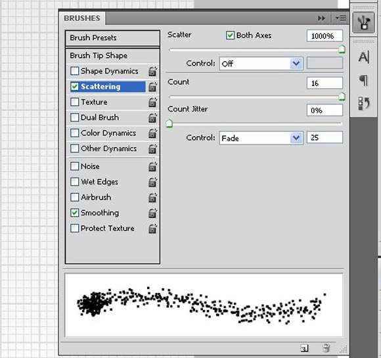Select the Shape Dynamics options label
The width and height of the screenshot is (381, 358).
110,71
